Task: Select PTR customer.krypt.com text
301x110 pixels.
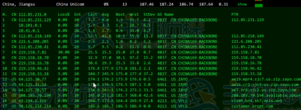Action: 252,106
